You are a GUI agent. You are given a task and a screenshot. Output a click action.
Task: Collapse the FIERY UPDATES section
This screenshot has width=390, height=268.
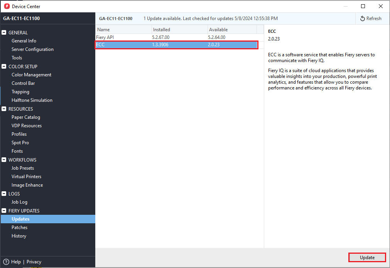pyautogui.click(x=4, y=211)
